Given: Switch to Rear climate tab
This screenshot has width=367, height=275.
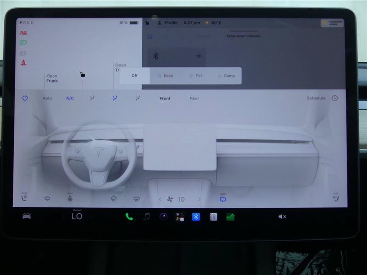Looking at the screenshot, I should tap(195, 99).
